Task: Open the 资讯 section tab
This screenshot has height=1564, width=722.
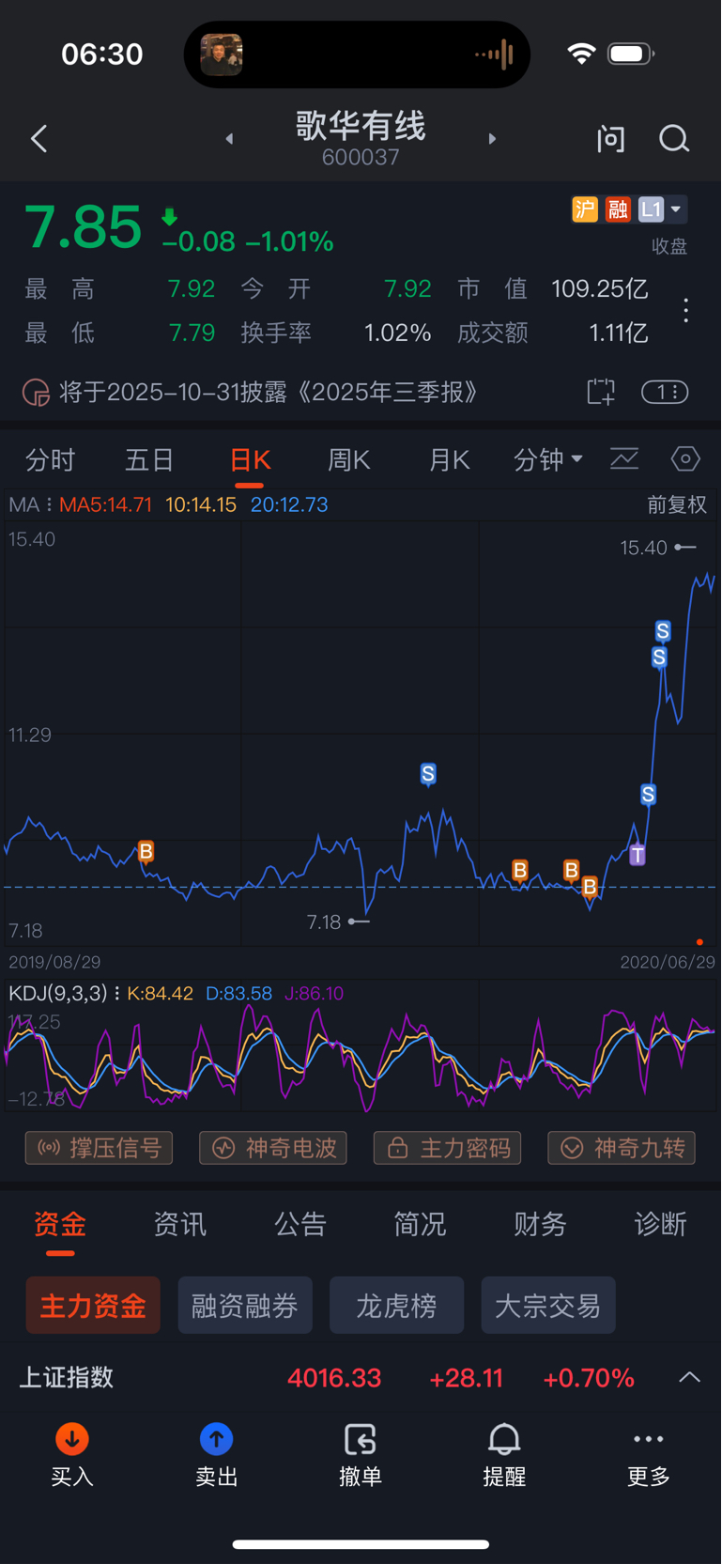Action: pos(180,1224)
